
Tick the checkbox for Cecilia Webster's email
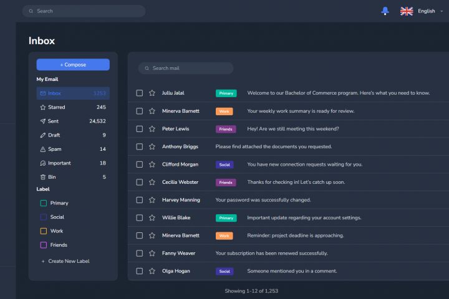[x=140, y=182]
